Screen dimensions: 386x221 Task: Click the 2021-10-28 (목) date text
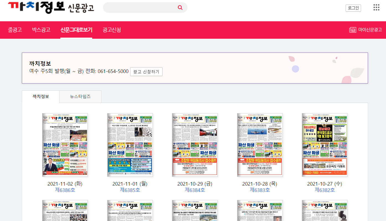point(260,184)
